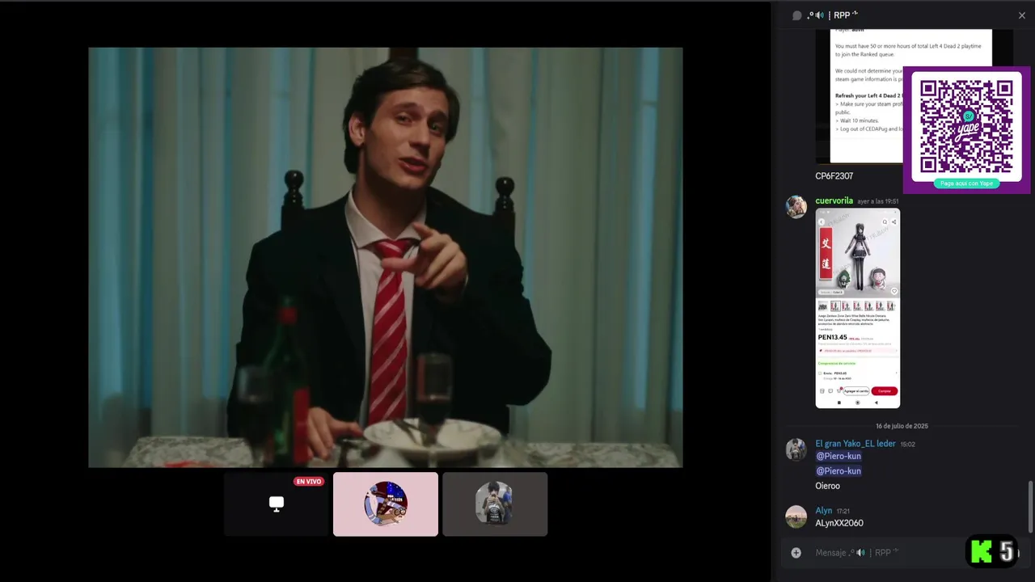Select the screen share tile with monitor icon
Viewport: 1035px width, 582px height.
tap(277, 504)
